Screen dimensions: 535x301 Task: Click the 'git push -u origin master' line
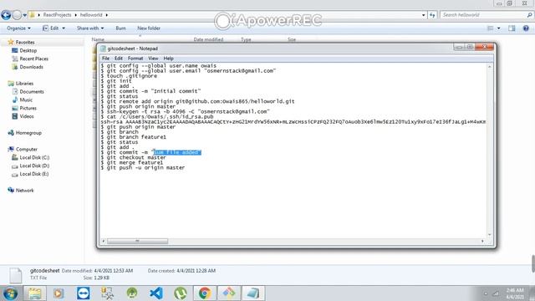click(x=143, y=167)
